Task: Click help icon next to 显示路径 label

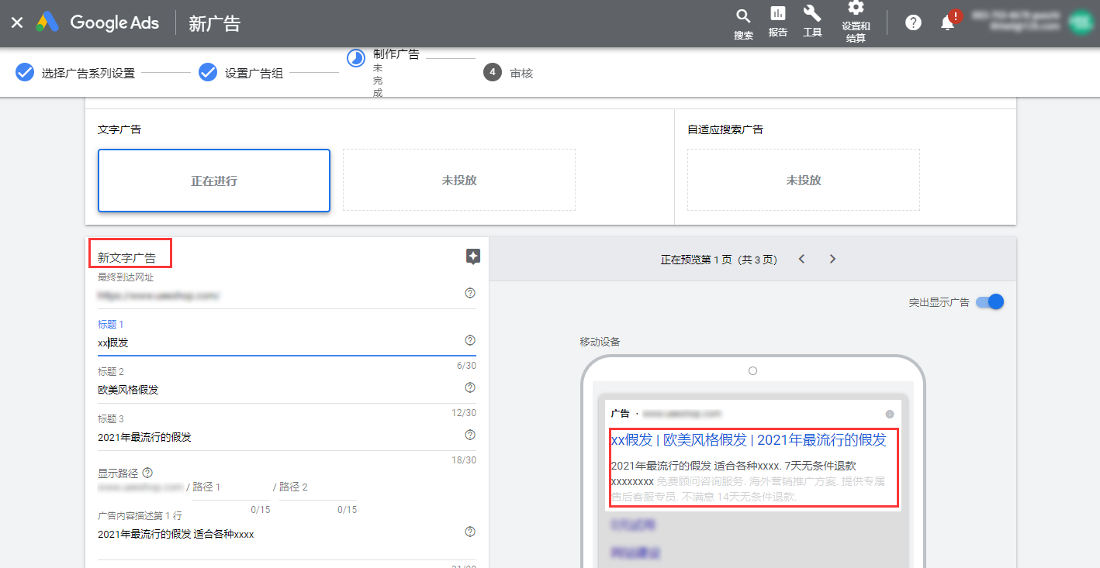Action: tap(147, 472)
